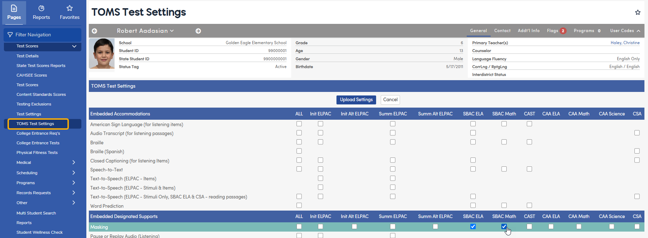Screen dimensions: 648x238
Task: Switch to the Addt'l Info tab
Action: pyautogui.click(x=529, y=31)
